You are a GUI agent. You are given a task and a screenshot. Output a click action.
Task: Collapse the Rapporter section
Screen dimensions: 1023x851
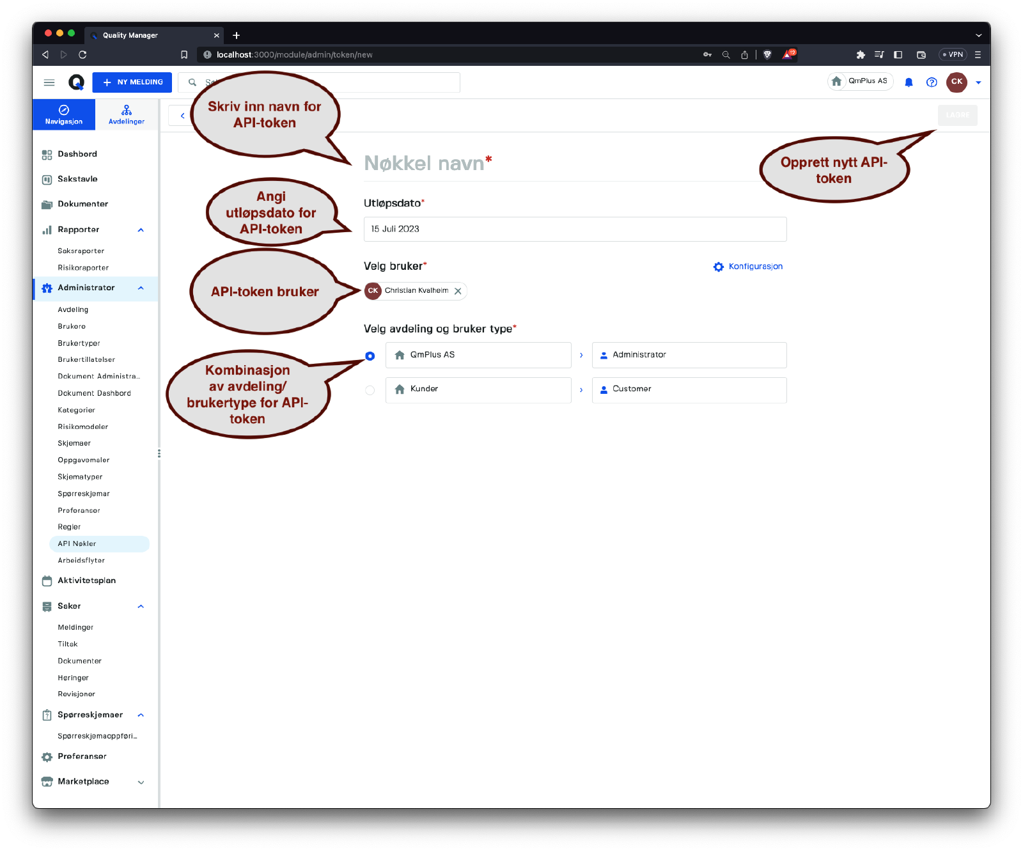(x=141, y=230)
